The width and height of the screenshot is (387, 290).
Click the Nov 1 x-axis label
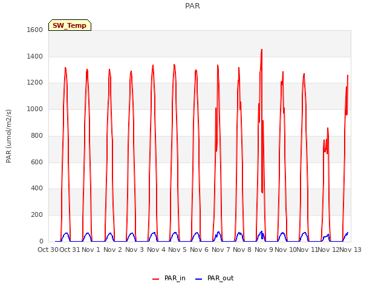[91, 250]
